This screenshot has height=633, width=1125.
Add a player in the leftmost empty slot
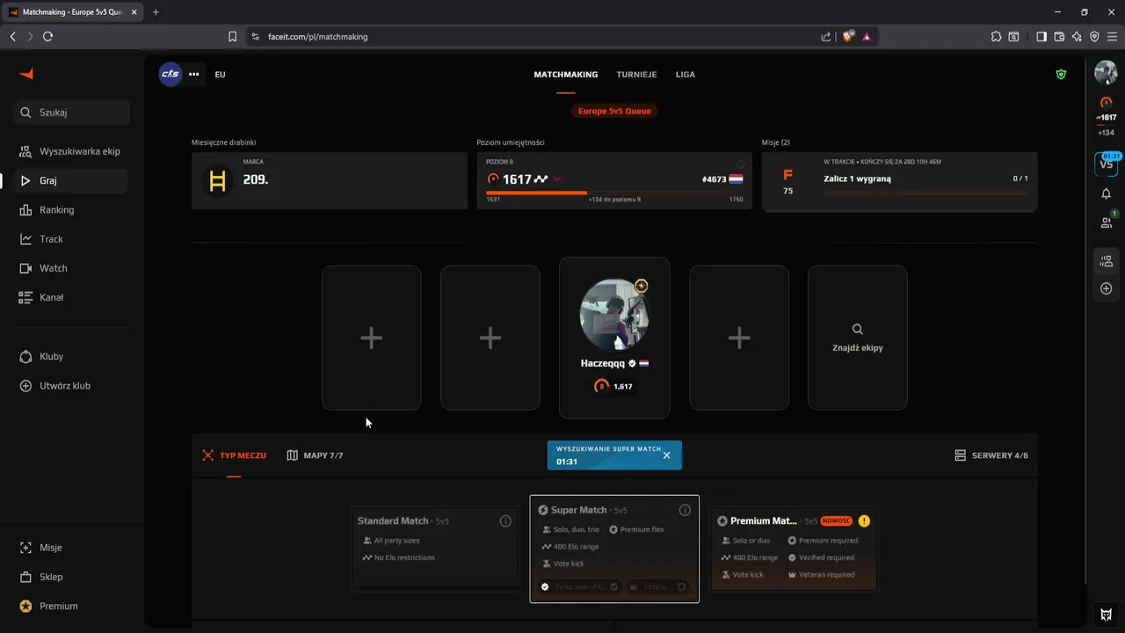coord(372,338)
